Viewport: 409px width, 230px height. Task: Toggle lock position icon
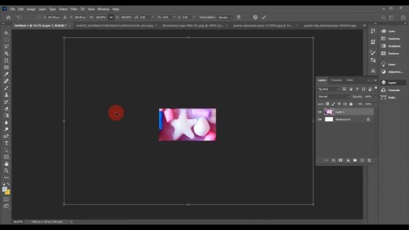[x=339, y=104]
